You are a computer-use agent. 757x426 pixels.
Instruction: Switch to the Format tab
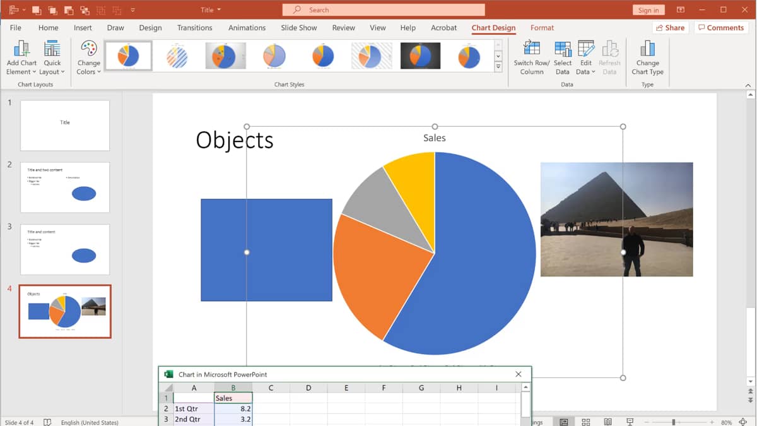542,28
